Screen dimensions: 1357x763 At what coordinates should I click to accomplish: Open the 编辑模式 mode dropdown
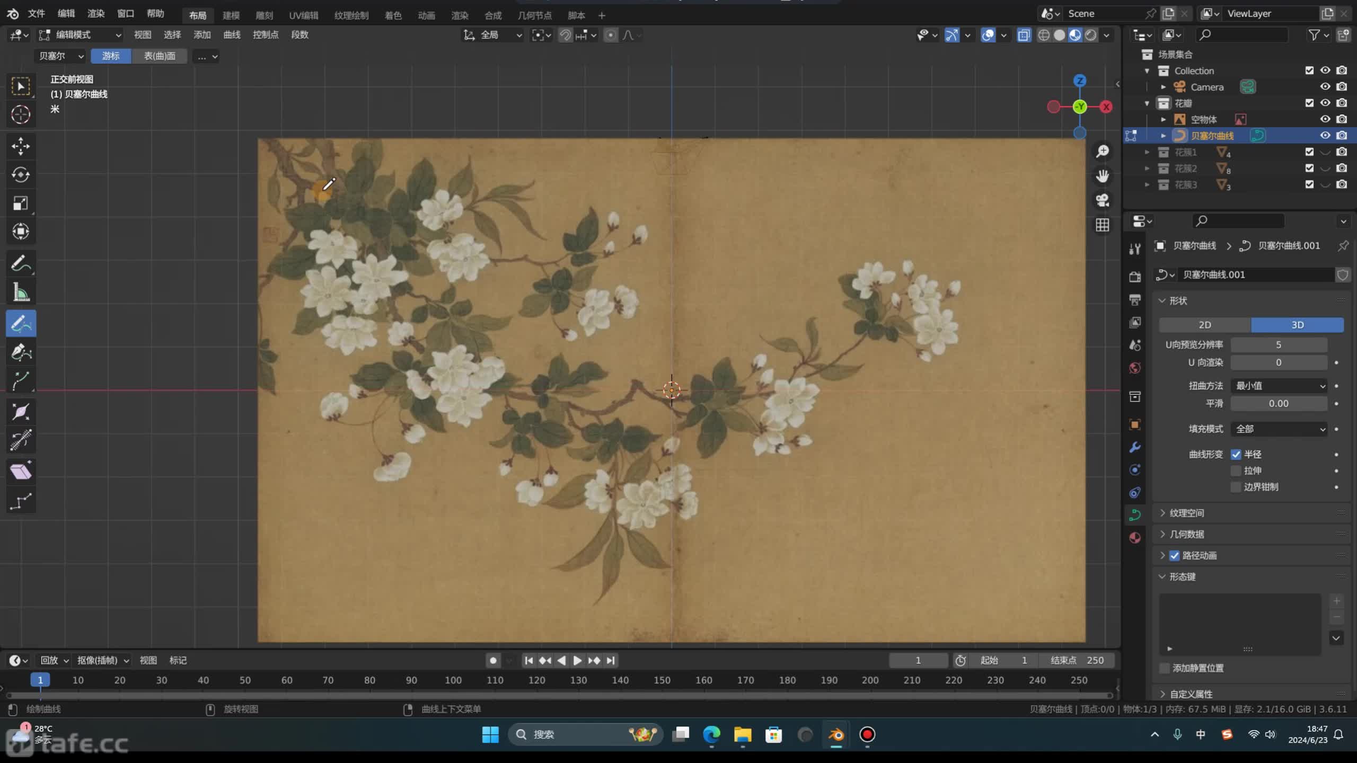point(81,35)
